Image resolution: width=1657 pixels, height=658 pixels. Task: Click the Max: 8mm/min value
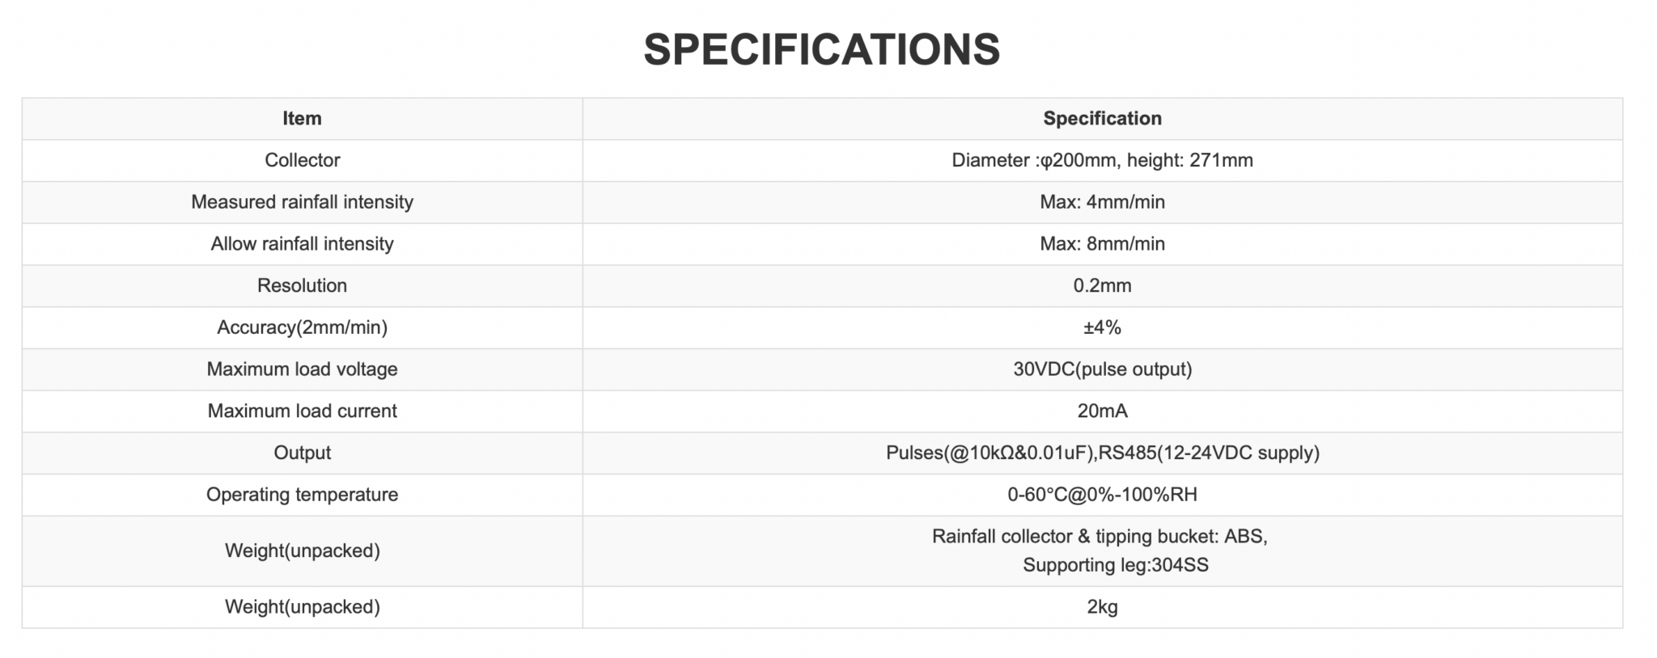click(1102, 244)
